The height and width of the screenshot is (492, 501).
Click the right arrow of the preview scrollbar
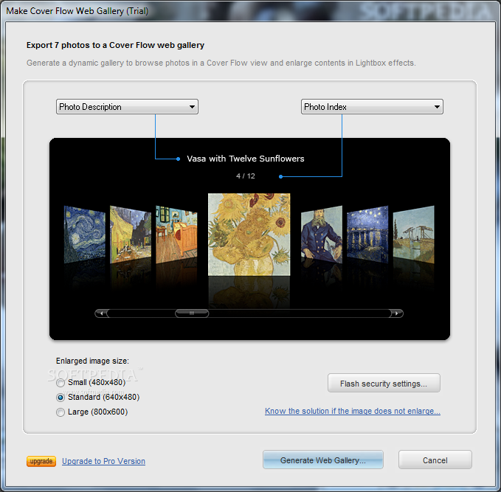pyautogui.click(x=396, y=313)
